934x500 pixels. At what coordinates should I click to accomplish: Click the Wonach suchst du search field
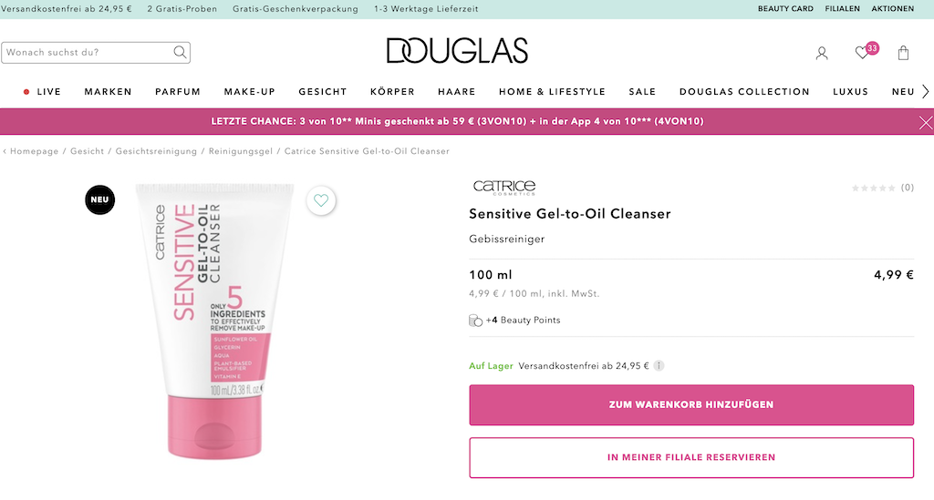[x=87, y=52]
